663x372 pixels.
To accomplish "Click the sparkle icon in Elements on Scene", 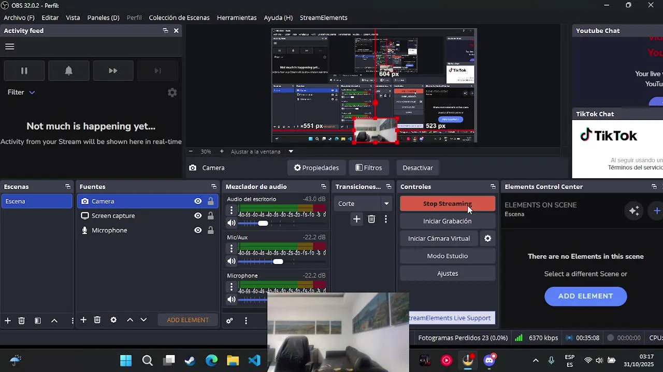I will 634,210.
